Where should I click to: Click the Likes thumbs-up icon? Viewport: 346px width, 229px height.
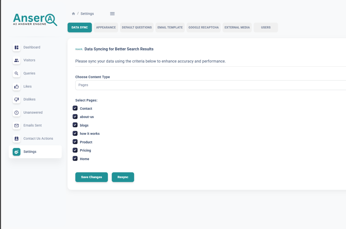click(16, 87)
